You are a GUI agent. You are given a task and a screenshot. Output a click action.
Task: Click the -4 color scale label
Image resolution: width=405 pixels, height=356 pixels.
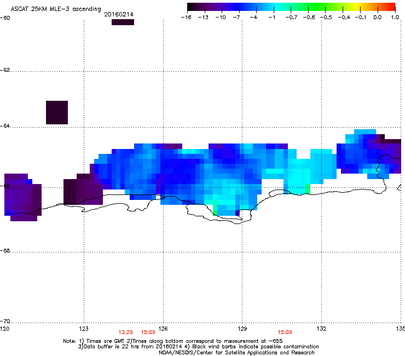tap(253, 18)
